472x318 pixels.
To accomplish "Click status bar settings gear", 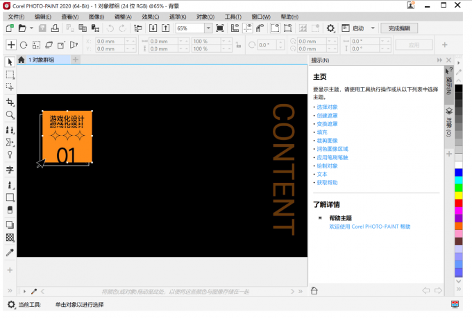I will click(11, 304).
